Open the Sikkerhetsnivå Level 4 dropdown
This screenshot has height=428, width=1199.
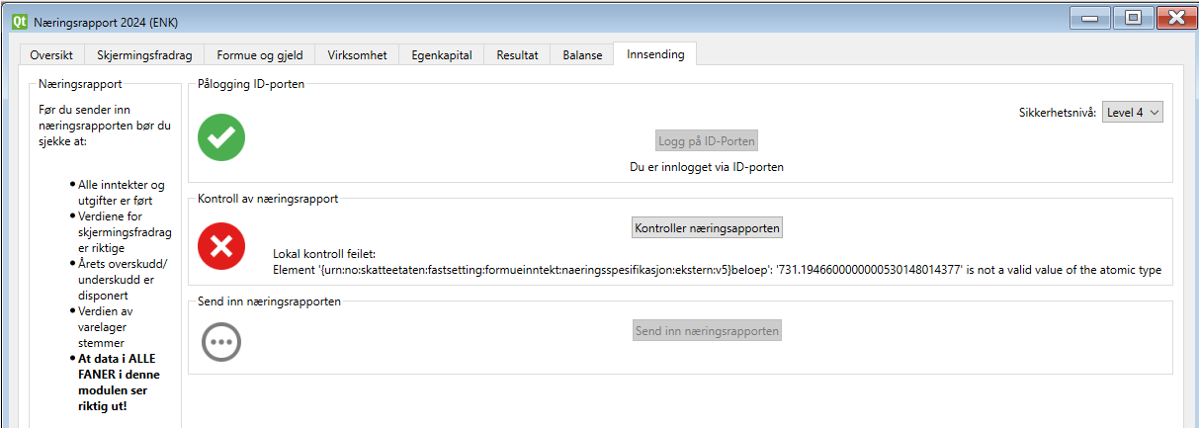(x=1133, y=113)
